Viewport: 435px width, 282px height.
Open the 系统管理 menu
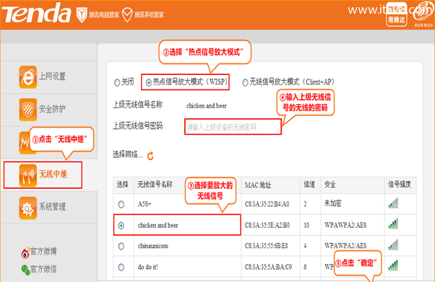53,207
